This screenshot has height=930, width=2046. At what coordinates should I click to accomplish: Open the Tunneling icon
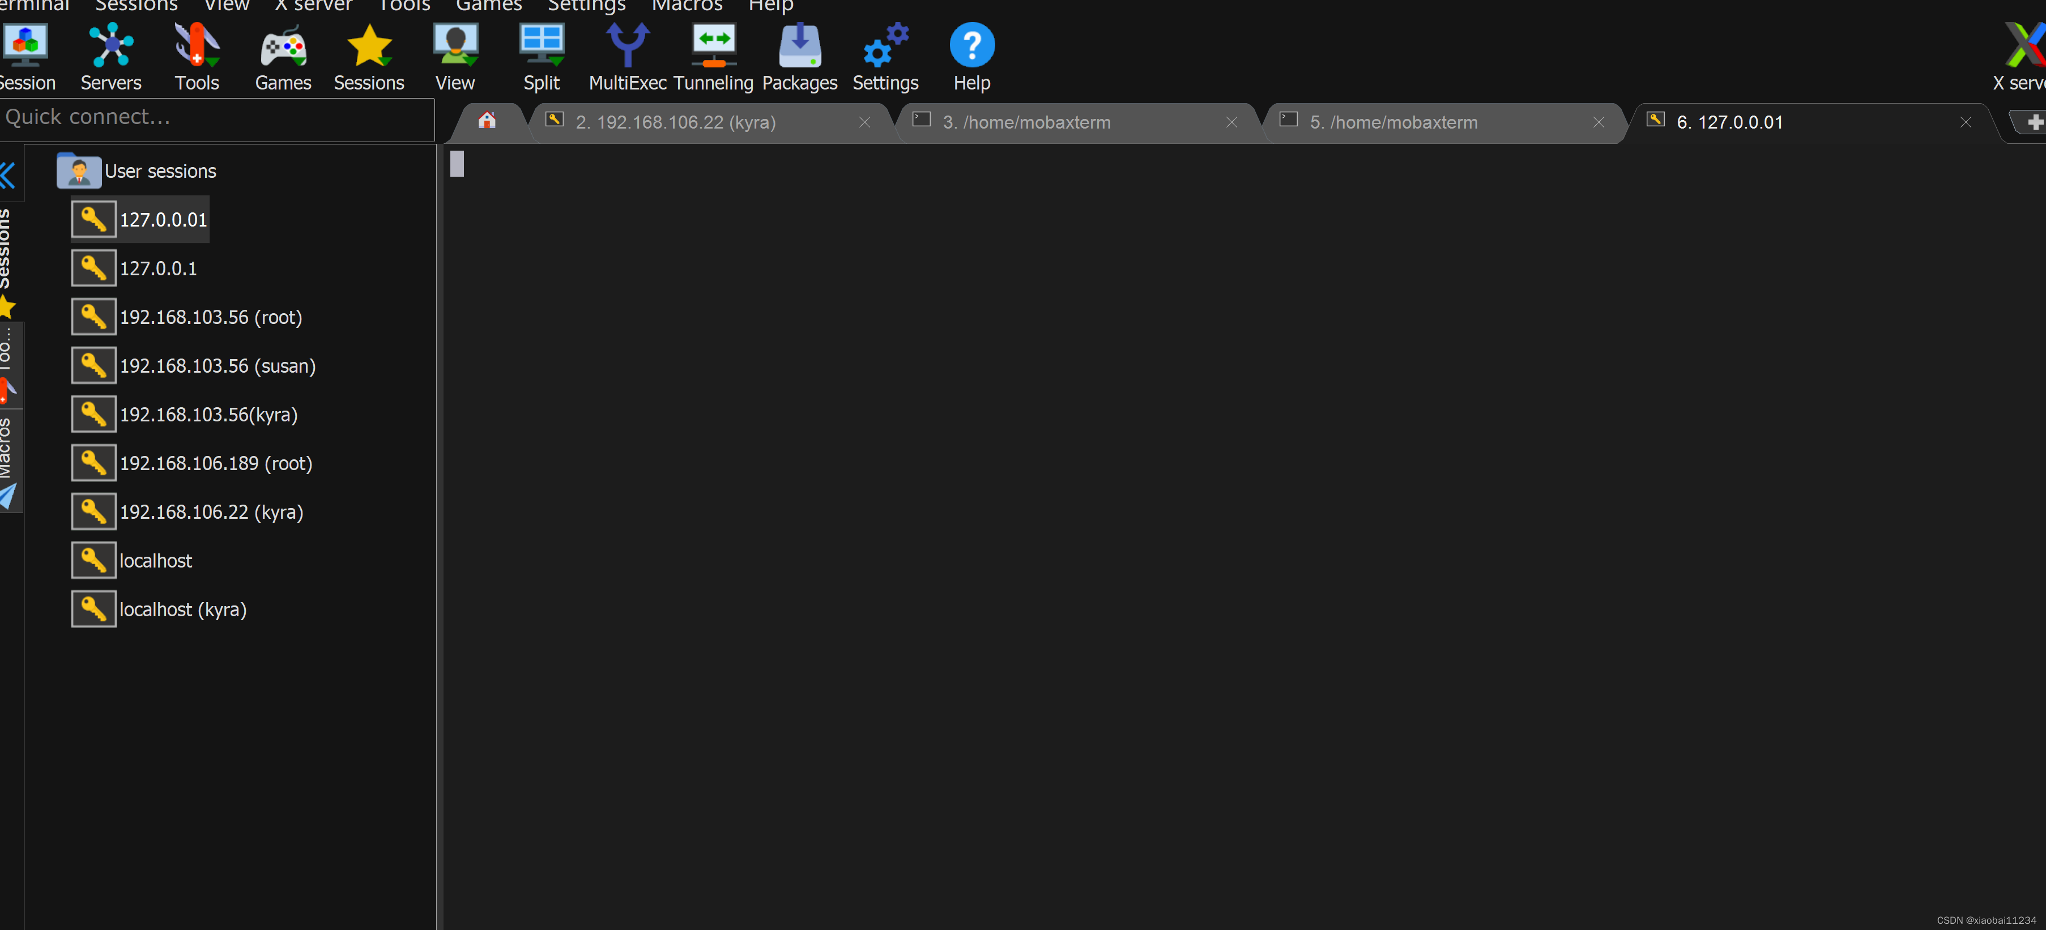point(713,46)
